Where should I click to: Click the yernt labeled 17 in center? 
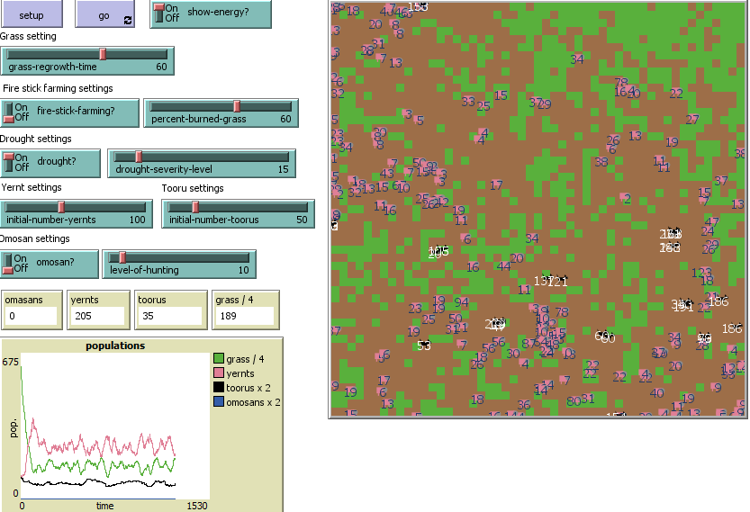click(496, 185)
